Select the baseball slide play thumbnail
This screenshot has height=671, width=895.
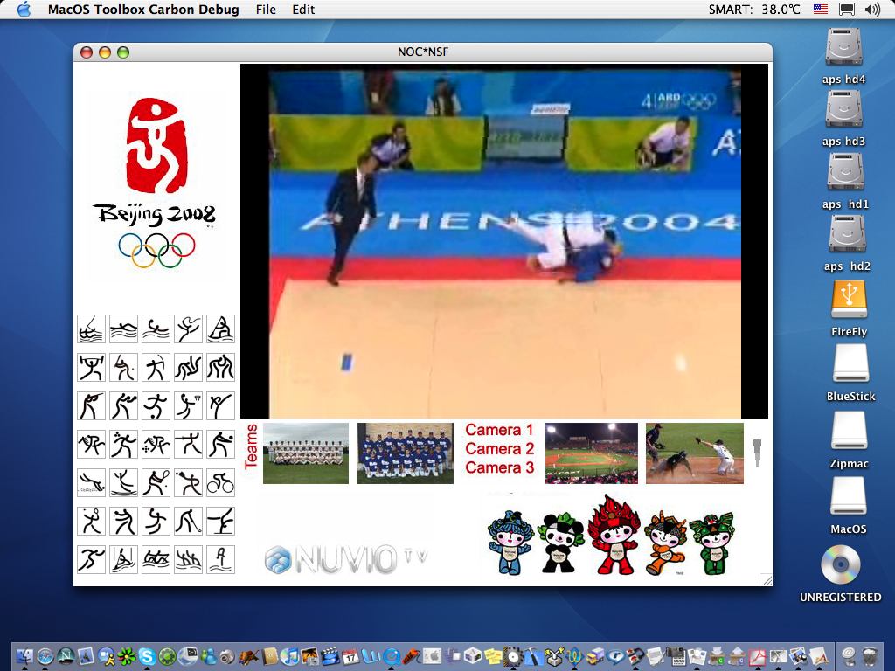click(695, 453)
